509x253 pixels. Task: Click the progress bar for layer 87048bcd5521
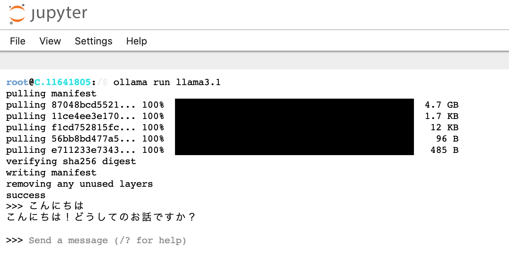coord(294,105)
